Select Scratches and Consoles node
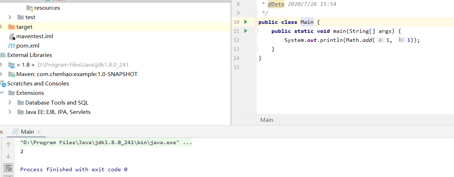Screen dimensions: 454x177 point(38,84)
